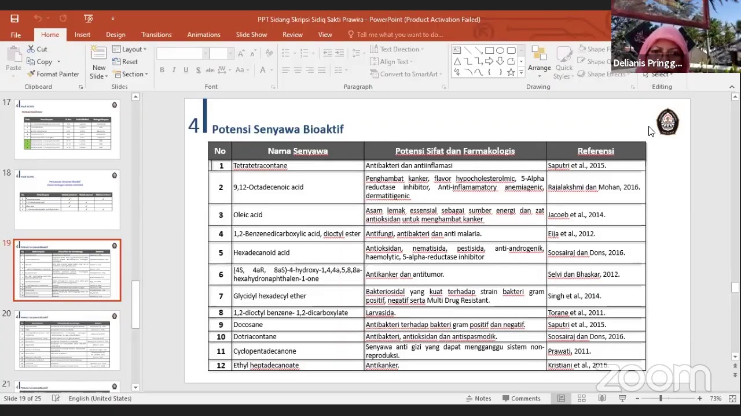Viewport: 741px width, 416px height.
Task: Open the Clipboard pane launcher
Action: (80, 87)
